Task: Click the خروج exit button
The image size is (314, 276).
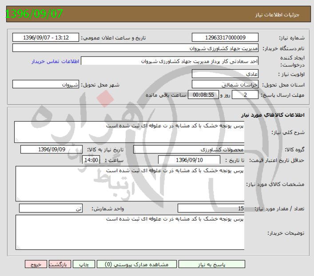Action: pyautogui.click(x=36, y=264)
